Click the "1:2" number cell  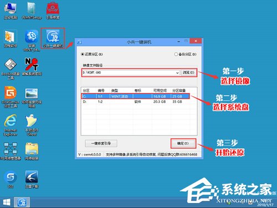[100, 102]
